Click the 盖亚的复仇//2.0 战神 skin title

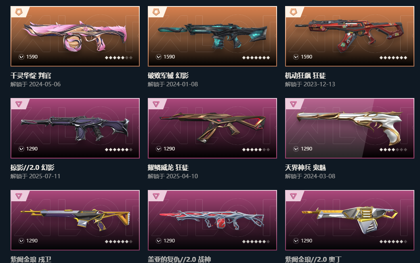pyautogui.click(x=179, y=259)
